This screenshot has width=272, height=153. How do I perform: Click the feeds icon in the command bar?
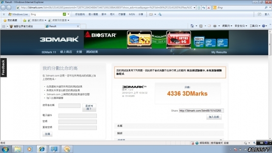click(201, 26)
